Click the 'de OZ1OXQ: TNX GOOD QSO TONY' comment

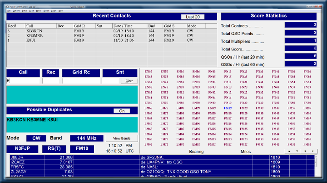click(x=176, y=172)
